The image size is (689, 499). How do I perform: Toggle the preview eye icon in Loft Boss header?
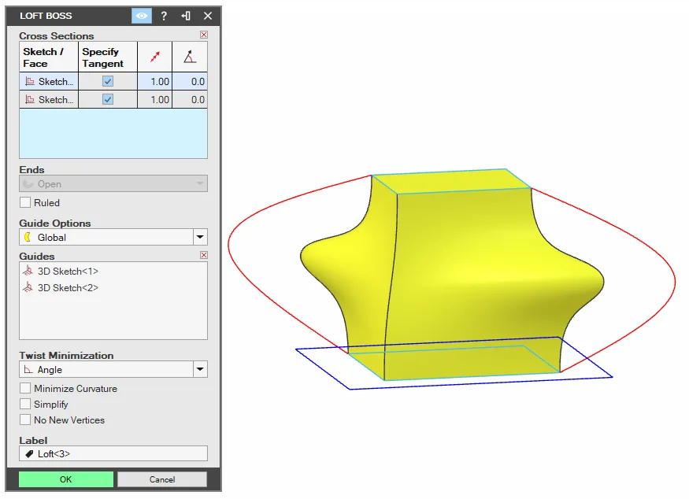coord(142,16)
